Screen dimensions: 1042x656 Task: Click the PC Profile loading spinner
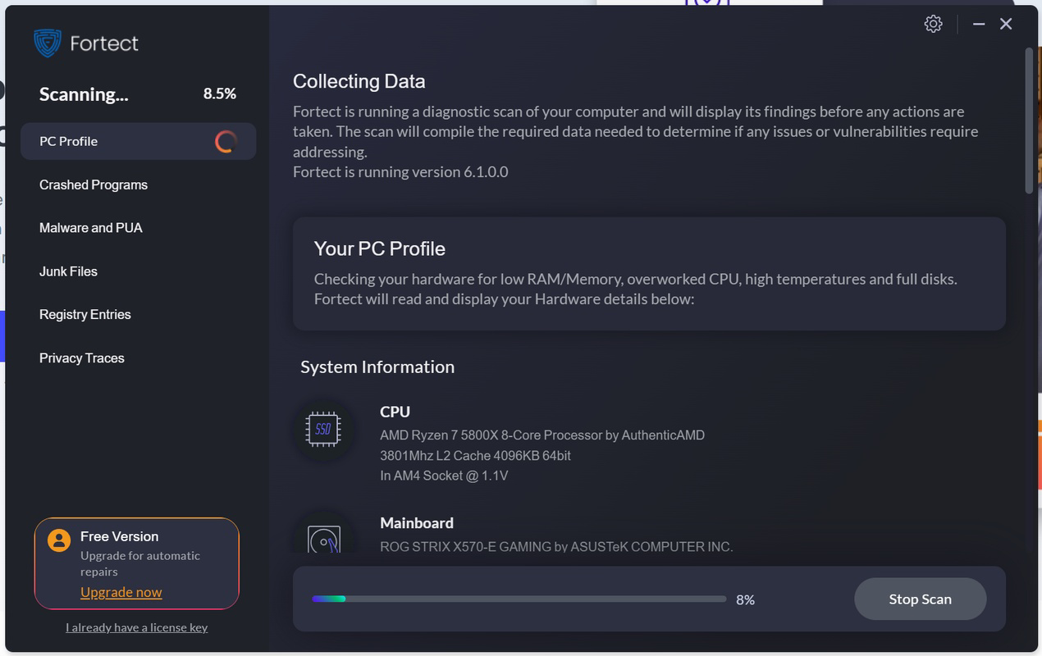[x=226, y=141]
